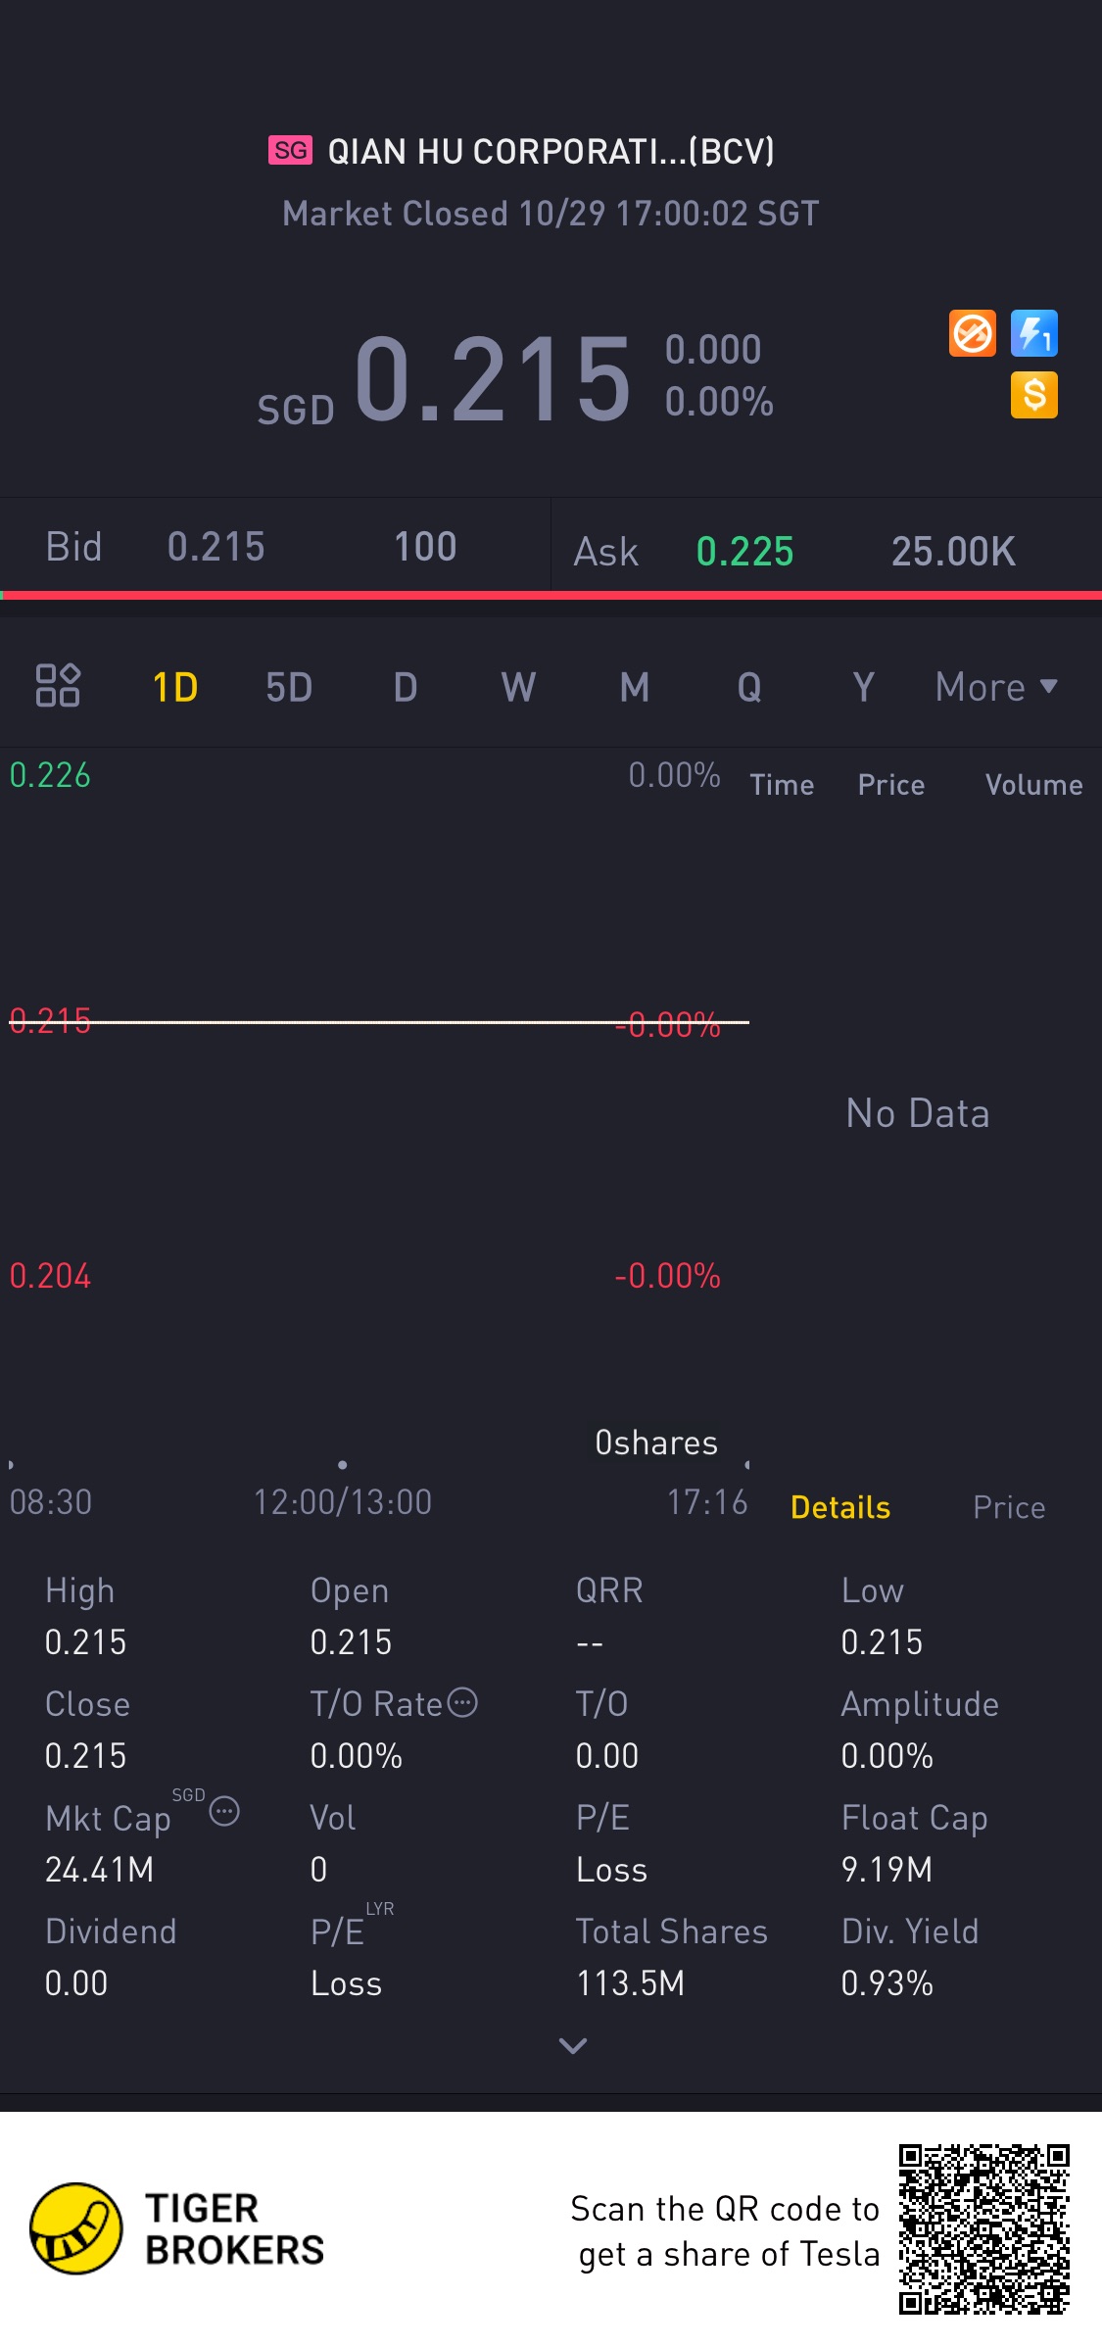Tap the blue lightning level-1 quote icon
The height and width of the screenshot is (2347, 1102).
click(x=1033, y=334)
